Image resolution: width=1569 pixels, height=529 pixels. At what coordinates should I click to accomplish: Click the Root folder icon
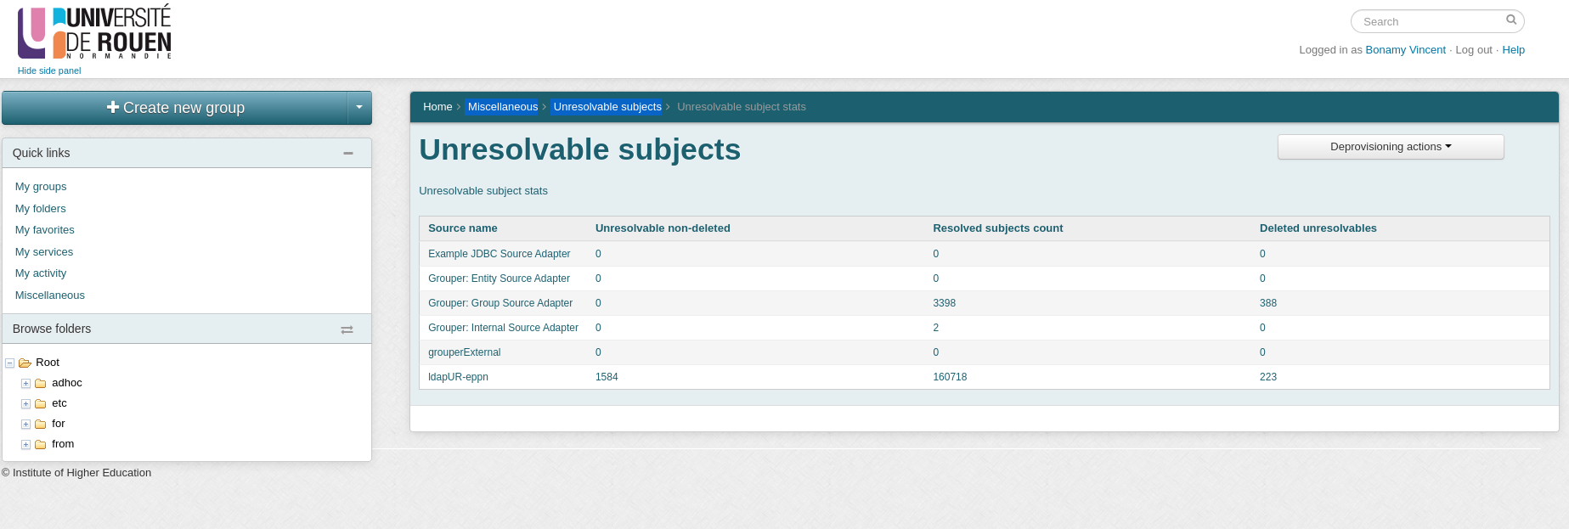click(25, 363)
